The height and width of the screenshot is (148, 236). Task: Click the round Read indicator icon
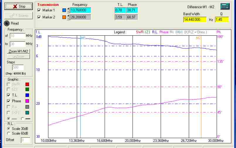7,23
